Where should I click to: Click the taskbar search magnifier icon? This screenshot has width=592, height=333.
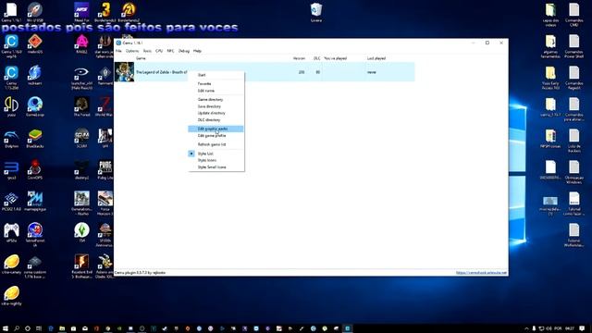click(x=17, y=328)
